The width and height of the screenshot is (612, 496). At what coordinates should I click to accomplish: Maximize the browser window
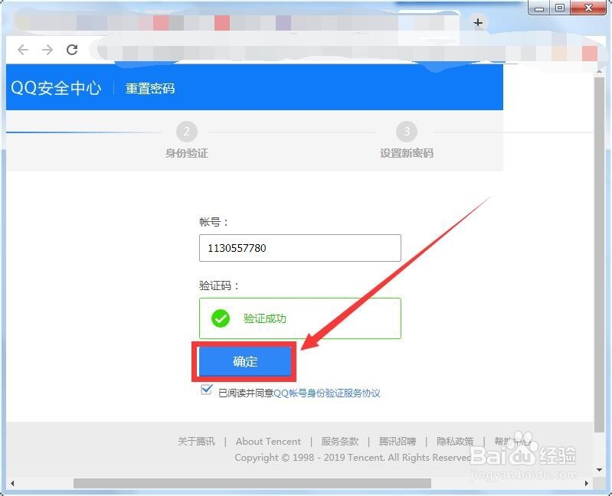[560, 8]
